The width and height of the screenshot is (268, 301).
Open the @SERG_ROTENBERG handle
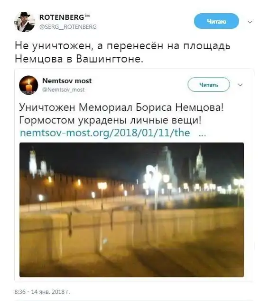[x=68, y=27]
